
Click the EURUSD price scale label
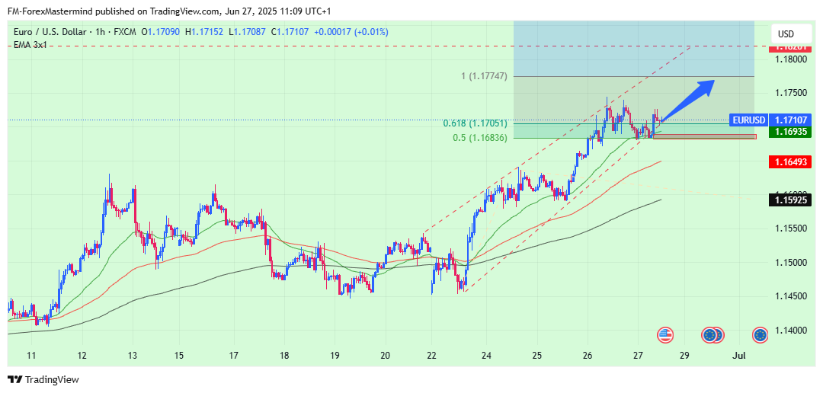click(749, 120)
